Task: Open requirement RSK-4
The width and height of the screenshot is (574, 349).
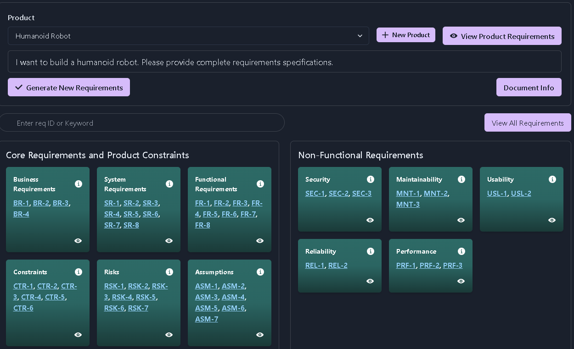Action: coord(122,297)
